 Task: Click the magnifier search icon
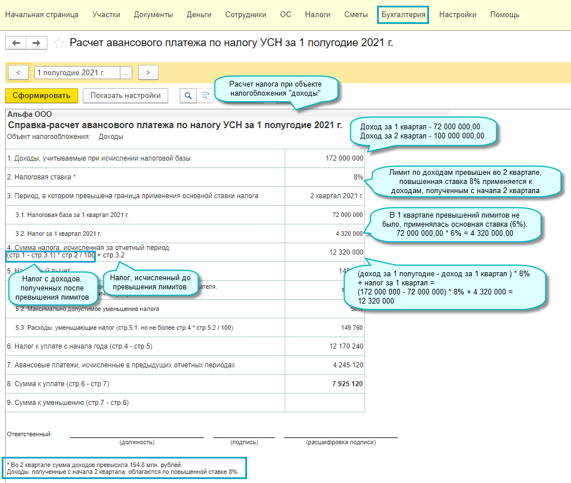click(x=188, y=96)
